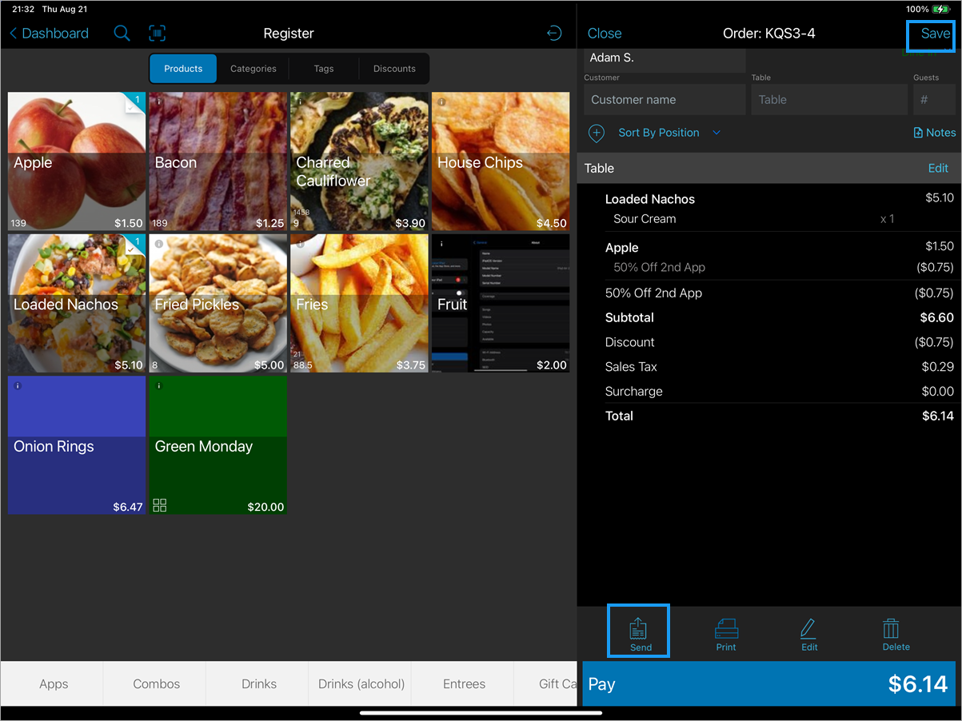Delete the order with the trash icon
Image resolution: width=962 pixels, height=721 pixels.
(x=896, y=635)
